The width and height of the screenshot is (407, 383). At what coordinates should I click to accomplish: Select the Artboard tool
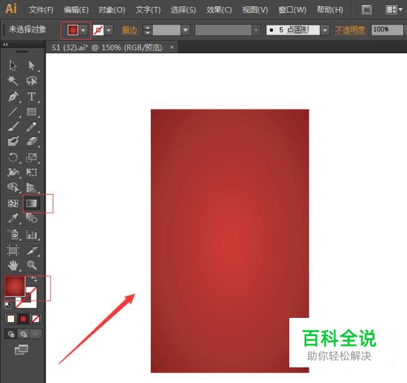point(13,250)
